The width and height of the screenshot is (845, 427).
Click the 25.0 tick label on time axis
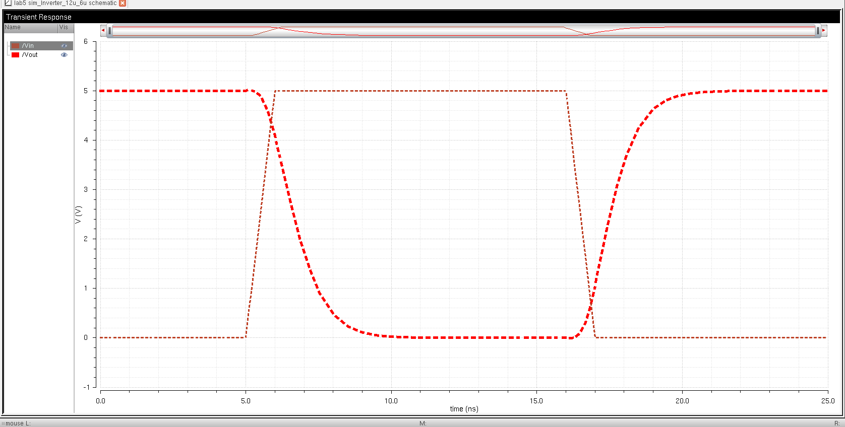(x=828, y=401)
